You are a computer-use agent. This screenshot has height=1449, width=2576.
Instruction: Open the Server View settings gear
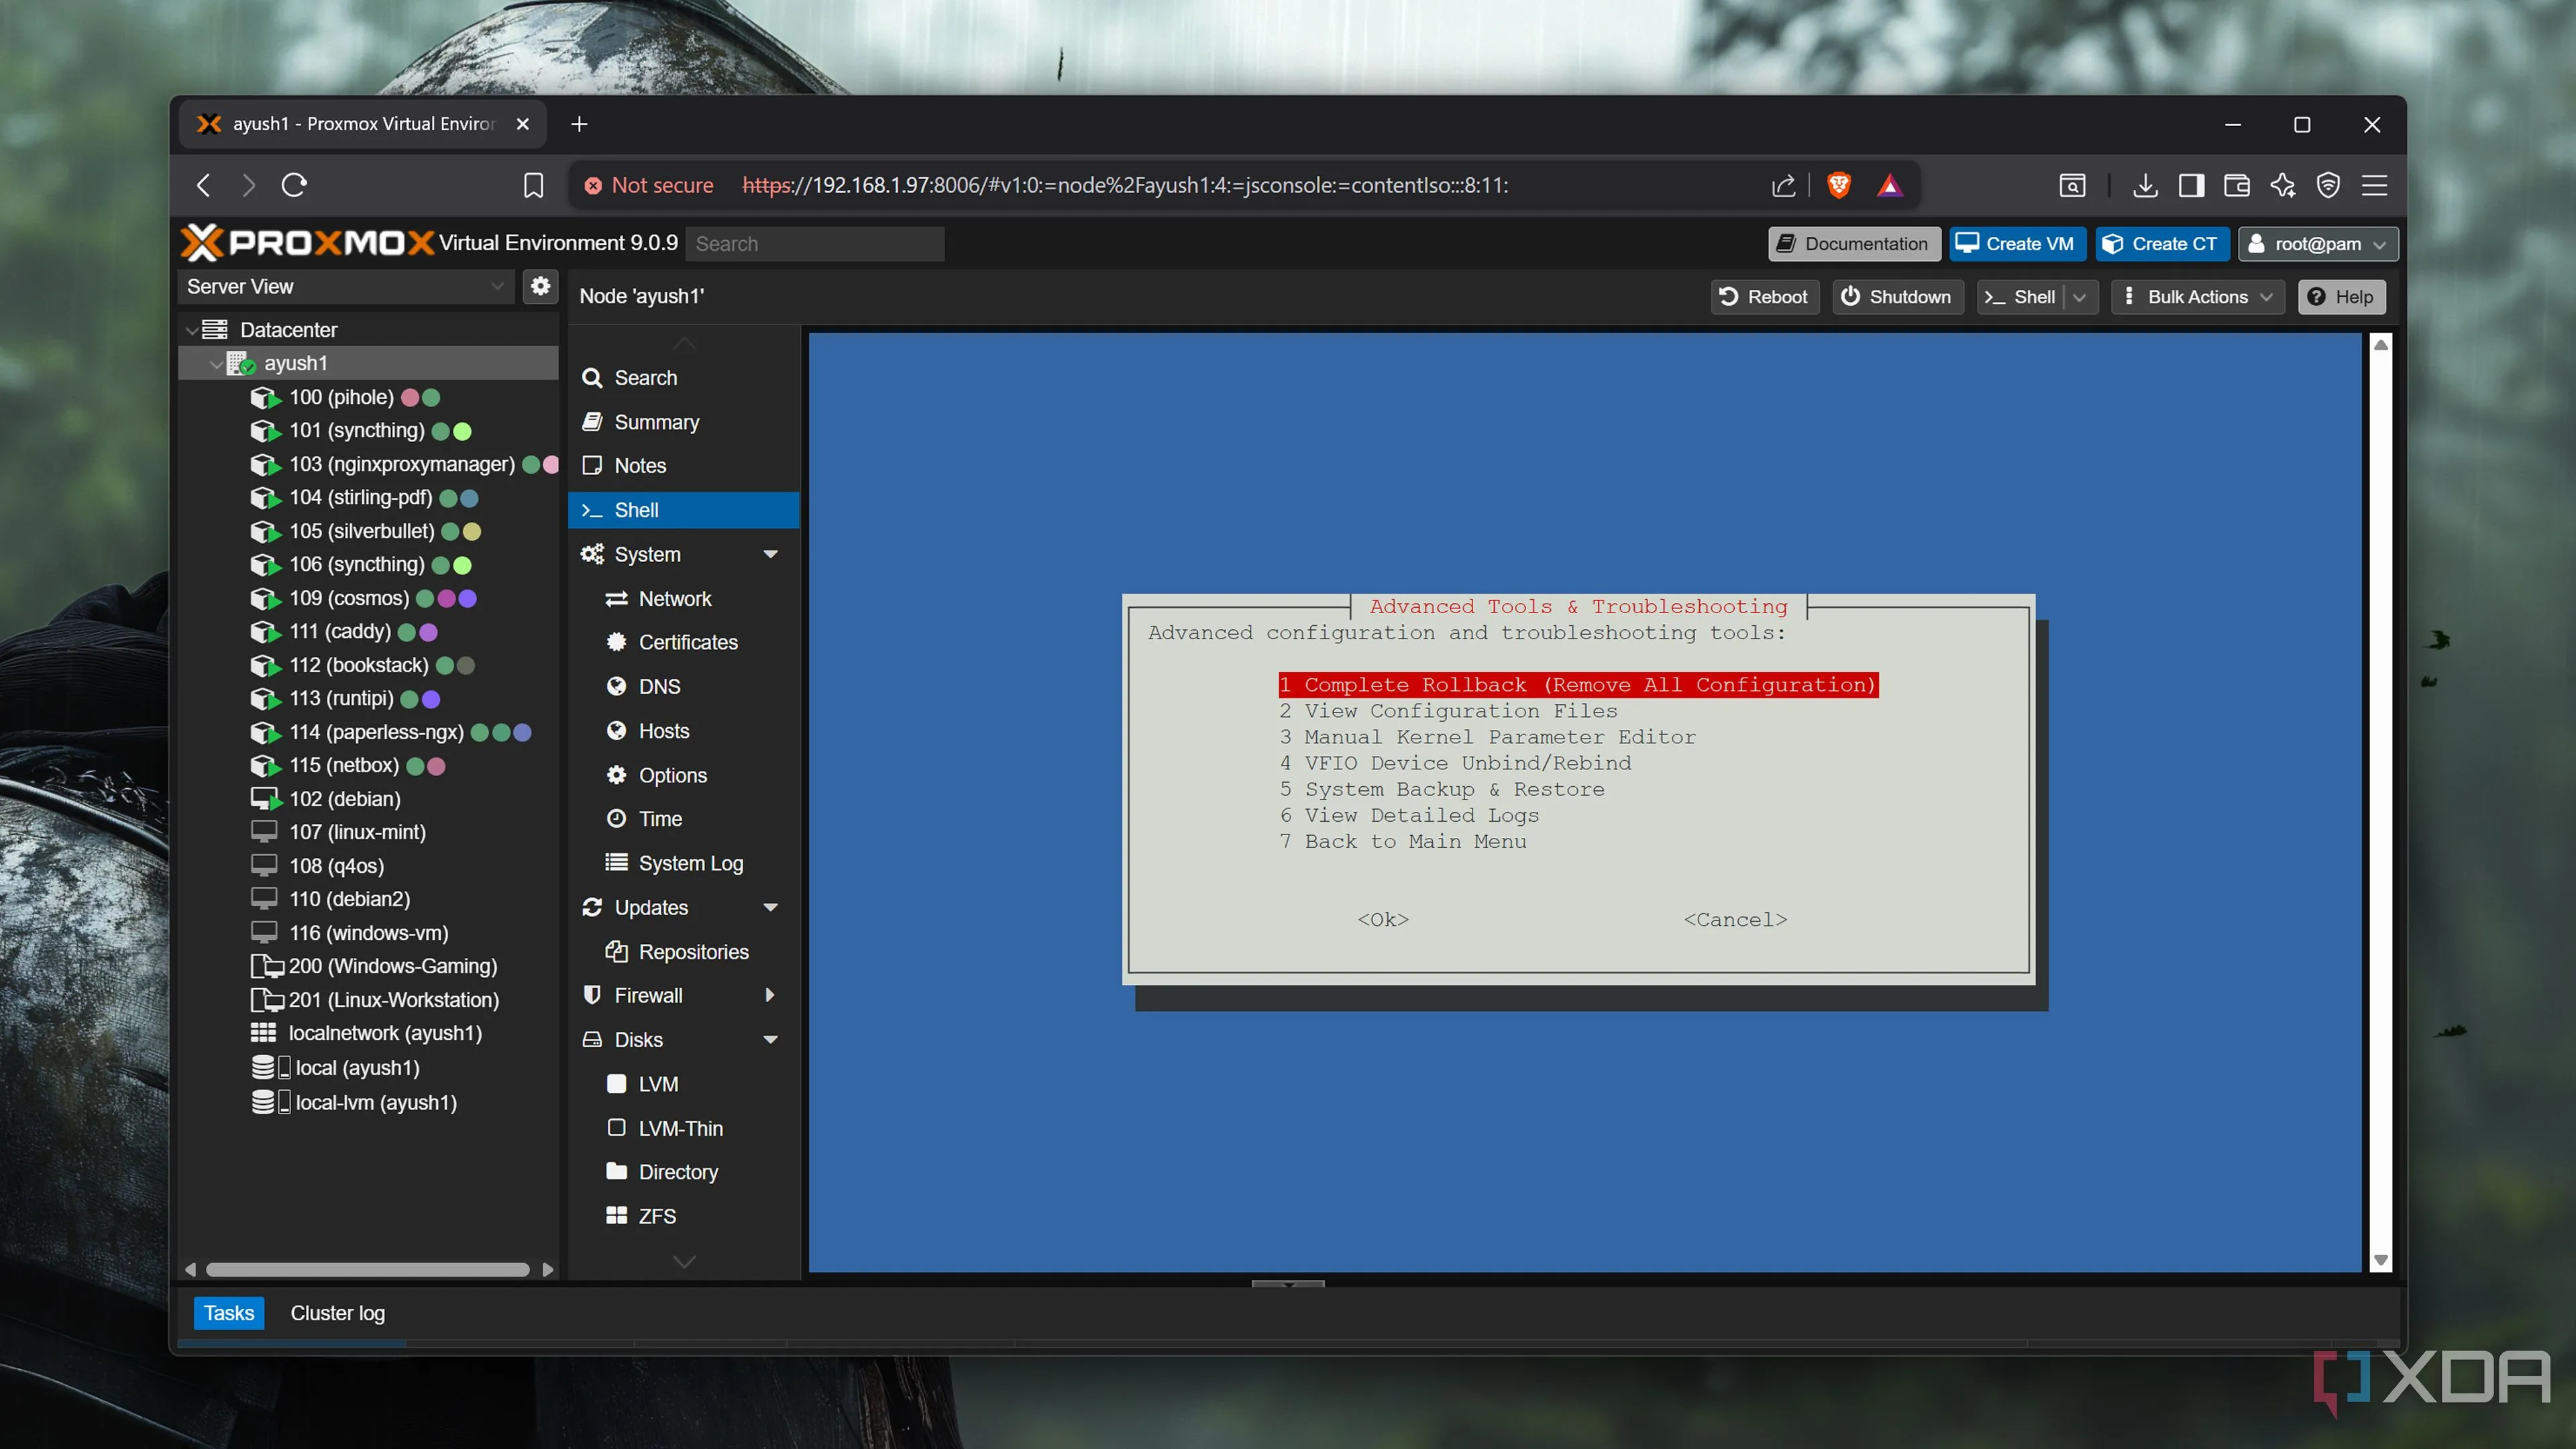click(540, 286)
